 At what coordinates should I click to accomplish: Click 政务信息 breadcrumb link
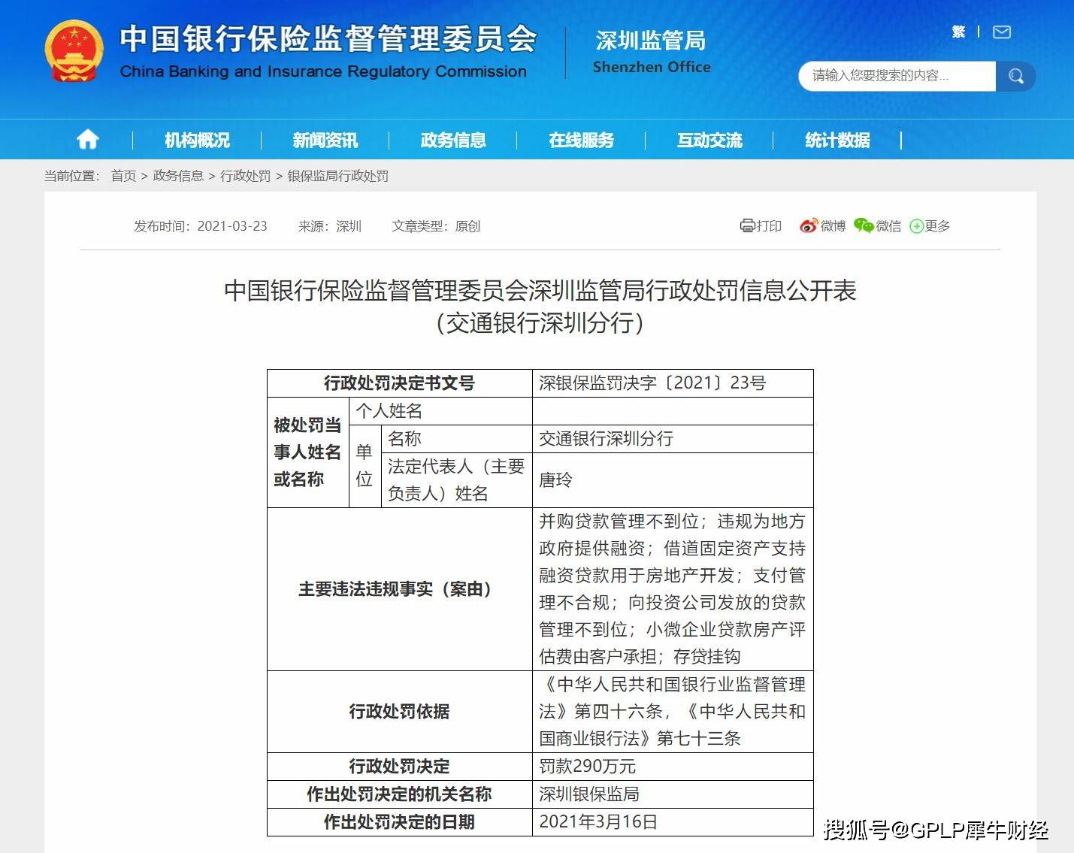(178, 176)
